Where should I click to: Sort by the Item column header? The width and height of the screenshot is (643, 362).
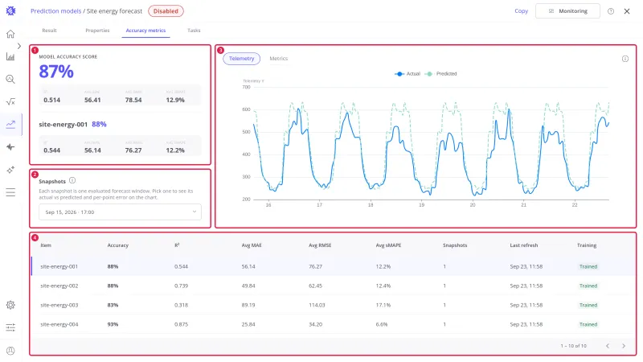point(46,245)
